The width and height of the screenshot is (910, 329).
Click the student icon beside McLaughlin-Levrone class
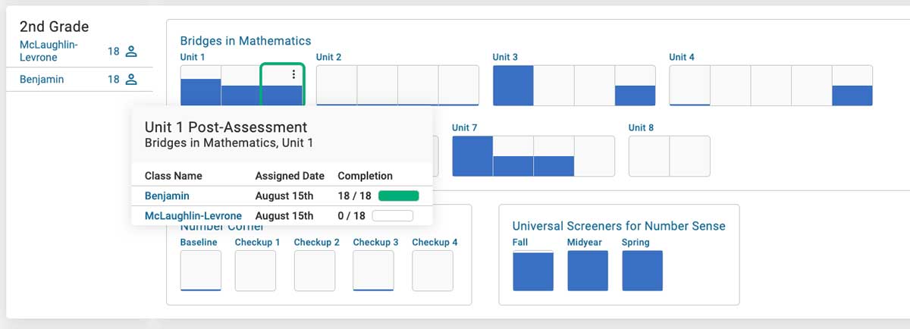point(131,52)
